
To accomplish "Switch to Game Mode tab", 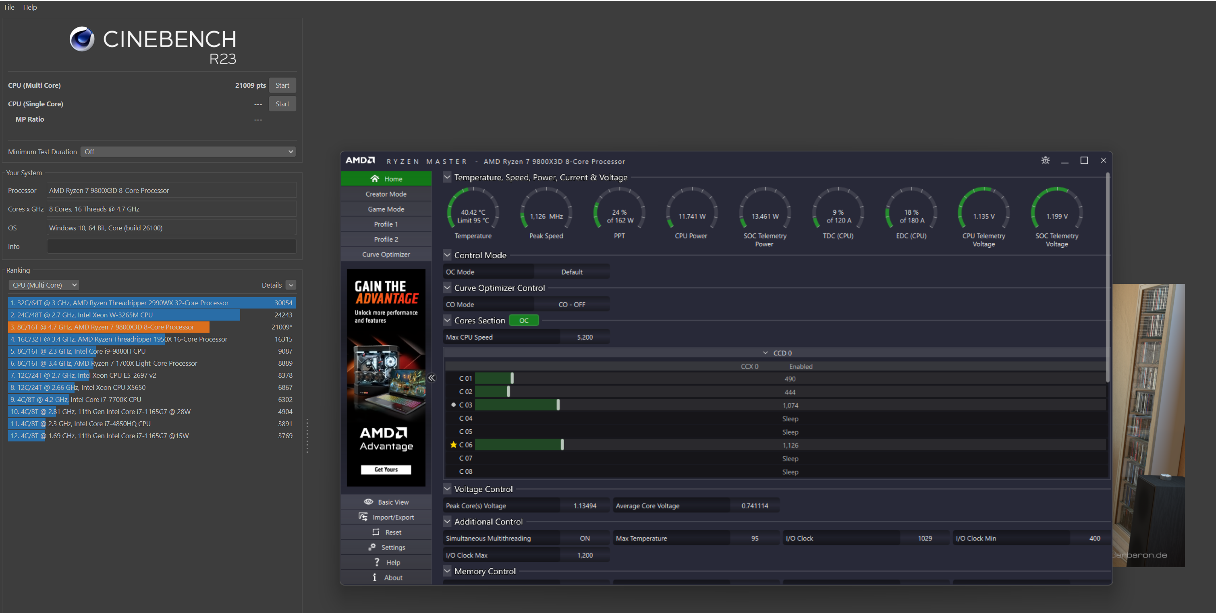I will pos(386,209).
